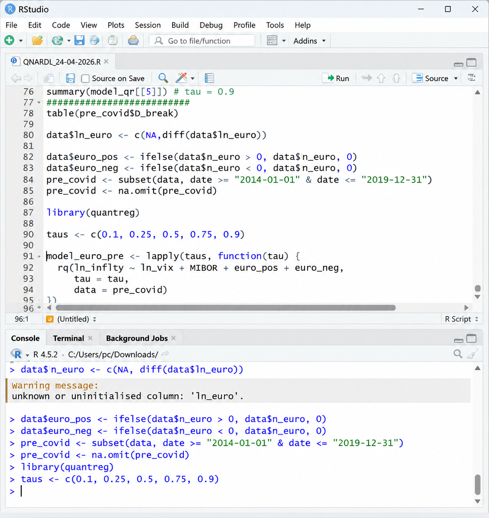Re-run the previous code region
Viewport: 489px width, 518px height.
(x=366, y=78)
